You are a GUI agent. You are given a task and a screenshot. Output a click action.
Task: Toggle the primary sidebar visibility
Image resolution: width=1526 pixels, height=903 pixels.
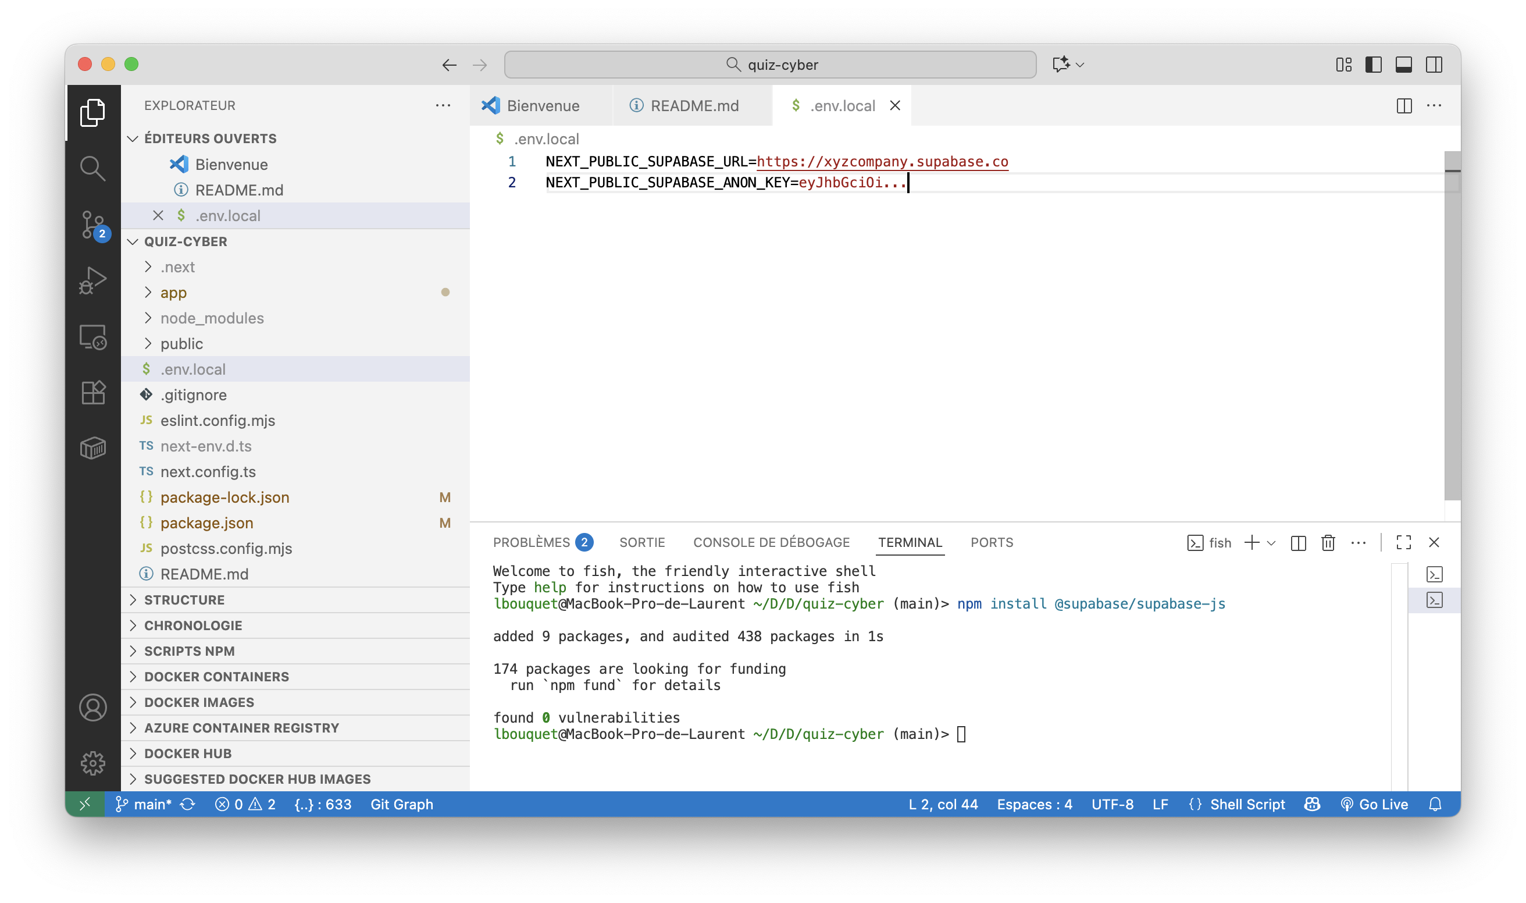[x=1373, y=65]
